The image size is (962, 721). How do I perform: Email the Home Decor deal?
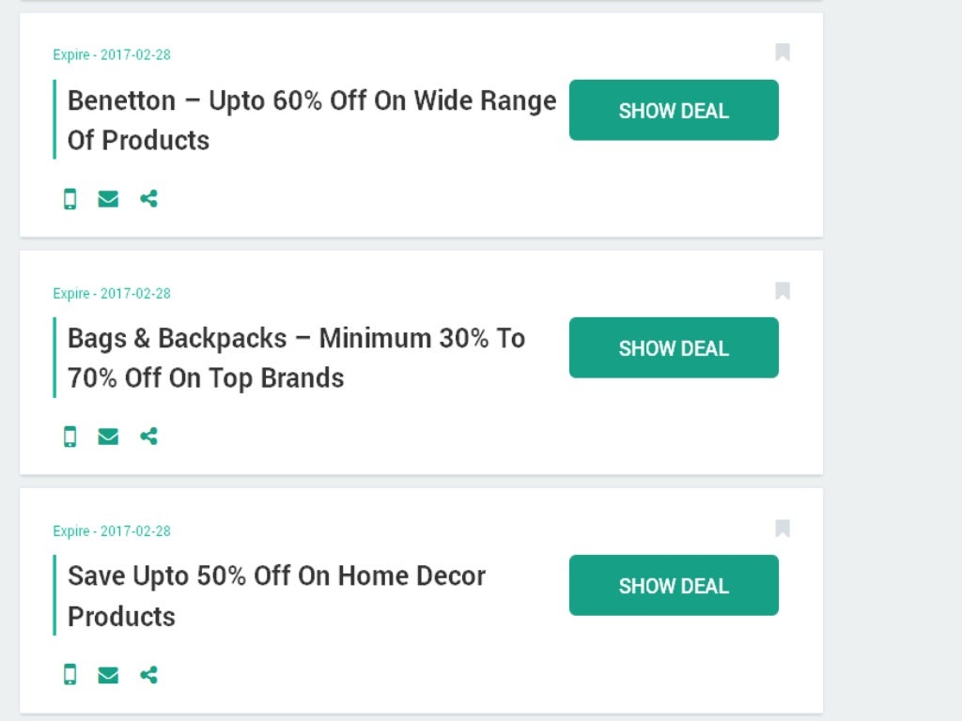coord(108,674)
